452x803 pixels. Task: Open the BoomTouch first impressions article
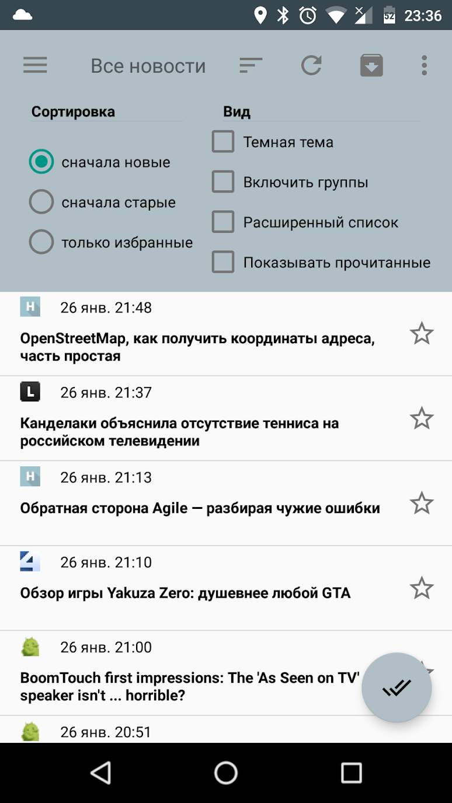tap(187, 686)
